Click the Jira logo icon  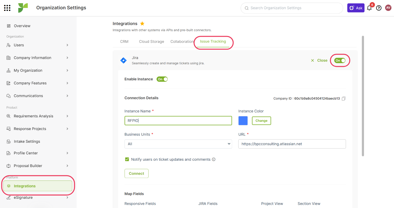(x=123, y=61)
